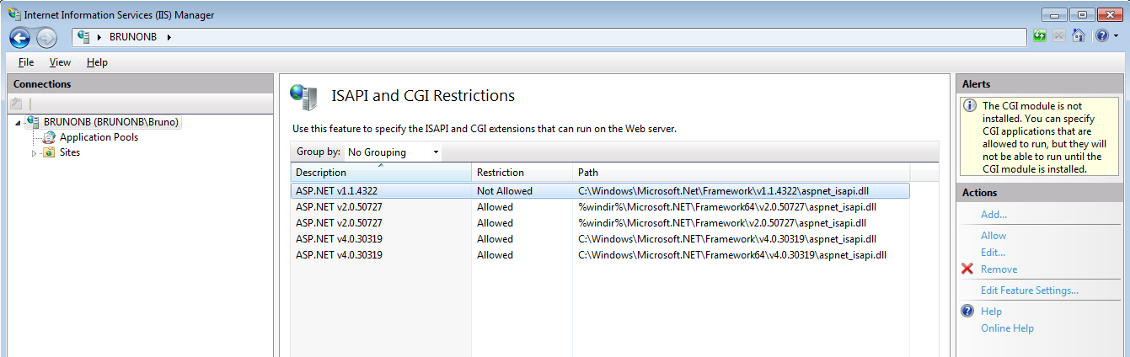Click the back navigation arrow
Image resolution: width=1130 pixels, height=357 pixels.
point(20,37)
